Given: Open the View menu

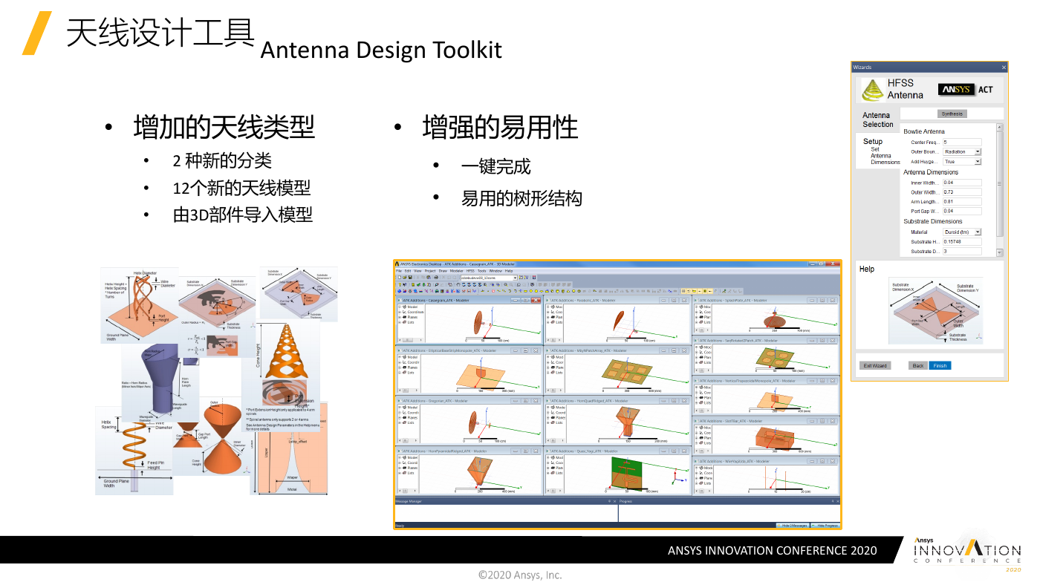Looking at the screenshot, I should pos(417,271).
